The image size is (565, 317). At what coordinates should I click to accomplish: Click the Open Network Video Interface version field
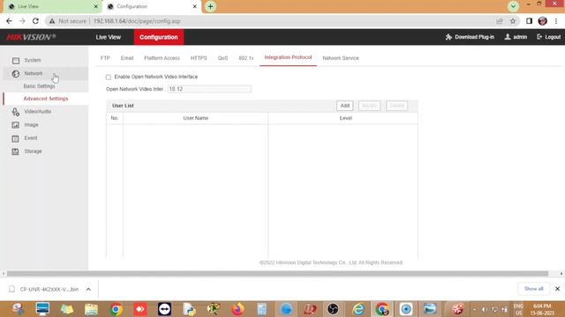pos(209,89)
